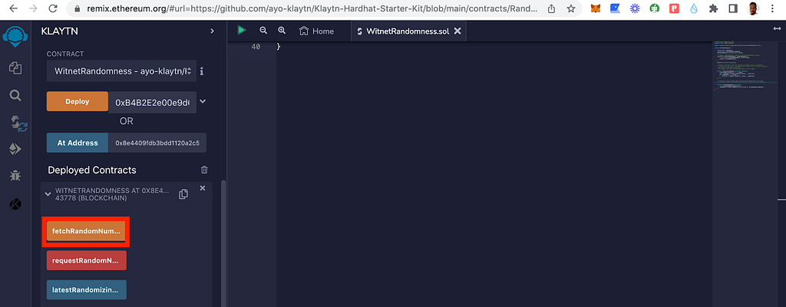This screenshot has height=307, width=786.
Task: Remove the deployed WitnetRandomness instance
Action: (203, 188)
